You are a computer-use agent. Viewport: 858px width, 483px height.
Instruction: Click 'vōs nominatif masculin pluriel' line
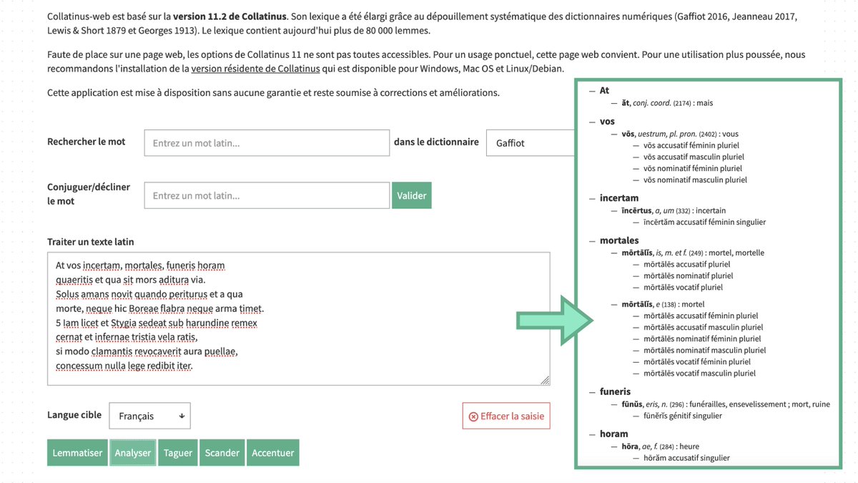coord(695,180)
